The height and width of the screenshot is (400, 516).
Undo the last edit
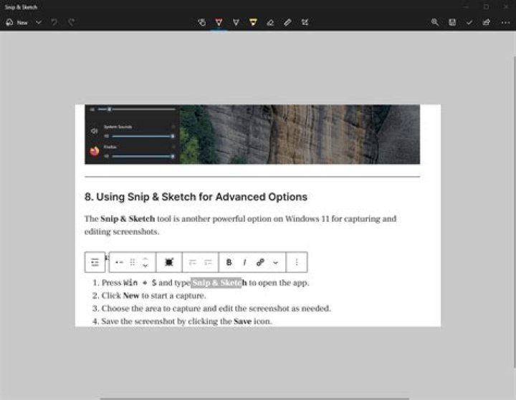54,22
